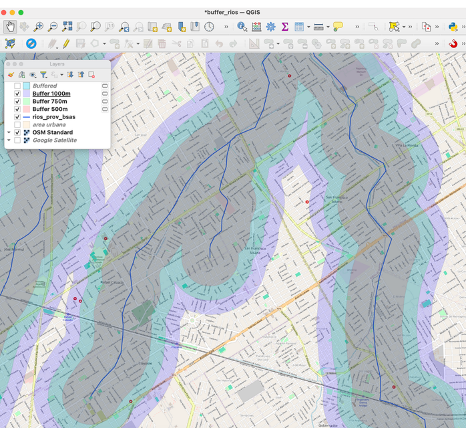This screenshot has height=428, width=466.
Task: Click the Zoom Full extent icon
Action: click(x=67, y=27)
